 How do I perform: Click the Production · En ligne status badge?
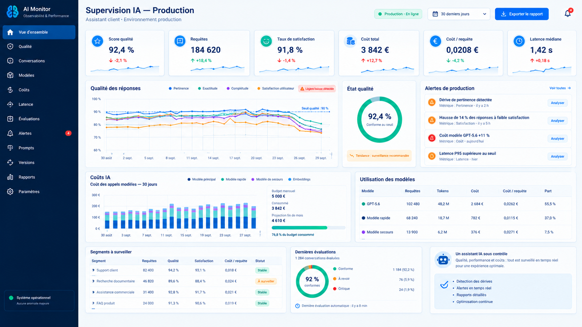[398, 14]
